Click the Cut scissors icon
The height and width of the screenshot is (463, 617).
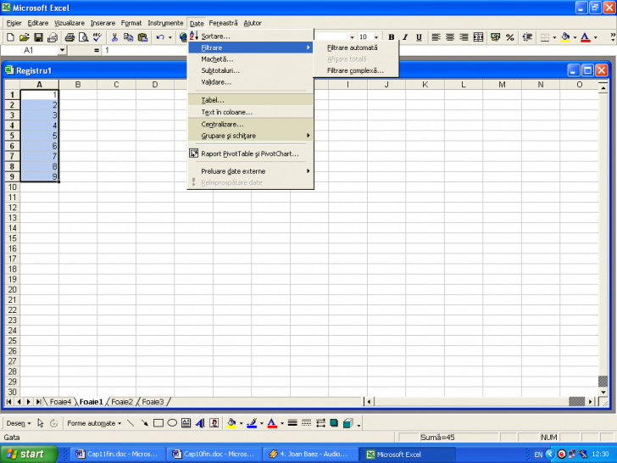pos(114,37)
